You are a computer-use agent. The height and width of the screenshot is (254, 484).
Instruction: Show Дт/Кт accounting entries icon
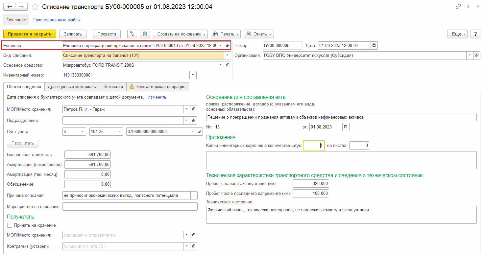[x=132, y=34]
